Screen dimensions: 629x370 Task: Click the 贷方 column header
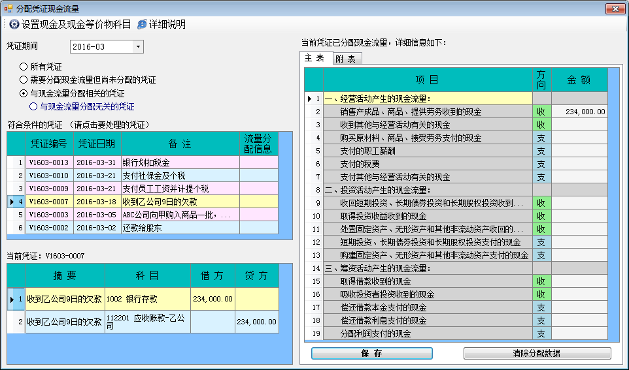pyautogui.click(x=257, y=275)
